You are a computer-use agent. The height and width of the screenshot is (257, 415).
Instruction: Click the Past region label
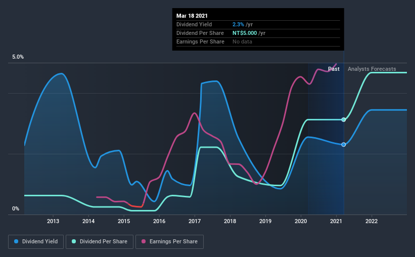334,69
